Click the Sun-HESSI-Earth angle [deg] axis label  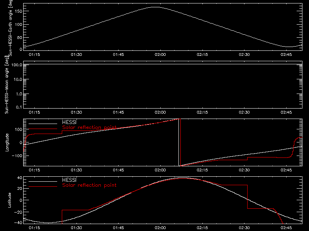tap(11, 28)
